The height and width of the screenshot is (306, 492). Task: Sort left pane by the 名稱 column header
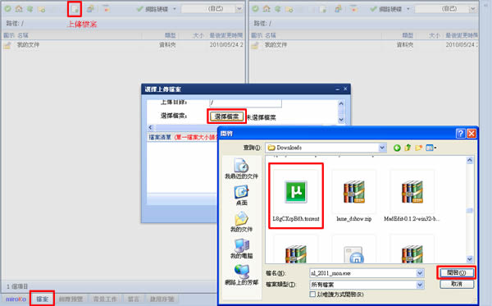(23, 35)
